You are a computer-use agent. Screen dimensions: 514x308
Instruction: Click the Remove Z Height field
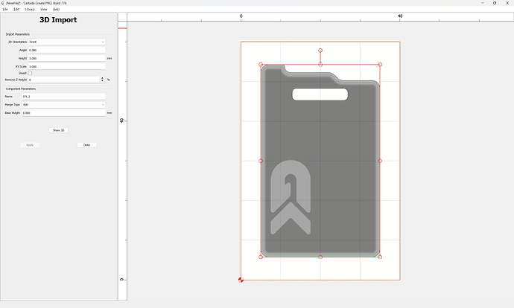(x=64, y=80)
